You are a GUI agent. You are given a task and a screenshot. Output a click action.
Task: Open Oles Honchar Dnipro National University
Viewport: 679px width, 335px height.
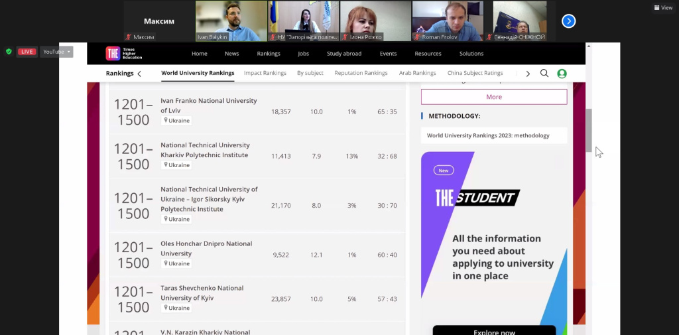(x=206, y=248)
